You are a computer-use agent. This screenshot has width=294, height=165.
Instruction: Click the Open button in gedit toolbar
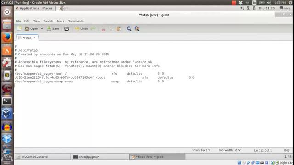(32, 28)
